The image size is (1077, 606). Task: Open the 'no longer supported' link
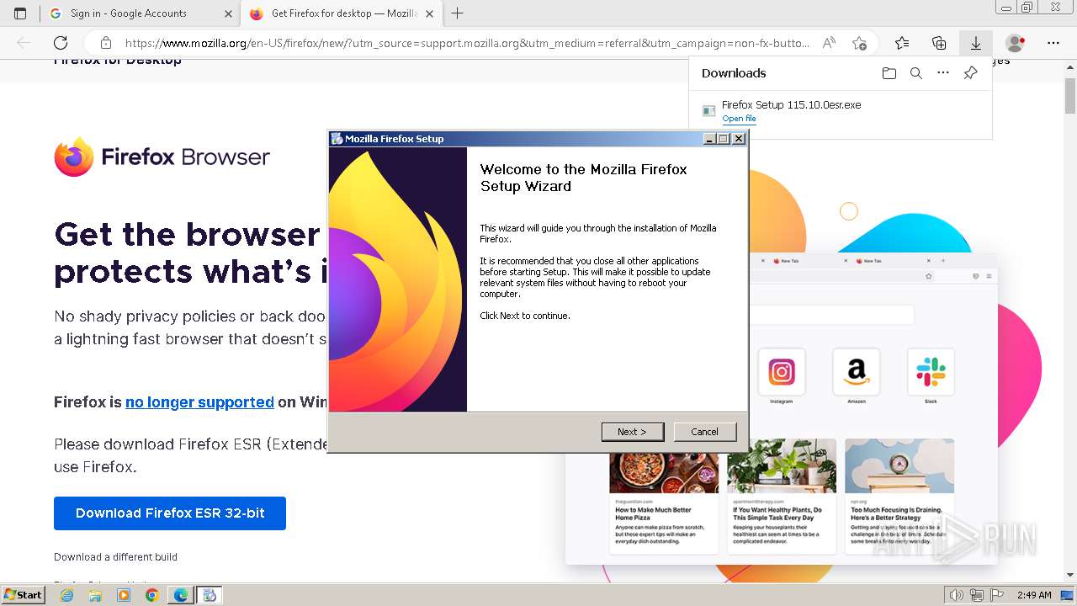199,402
